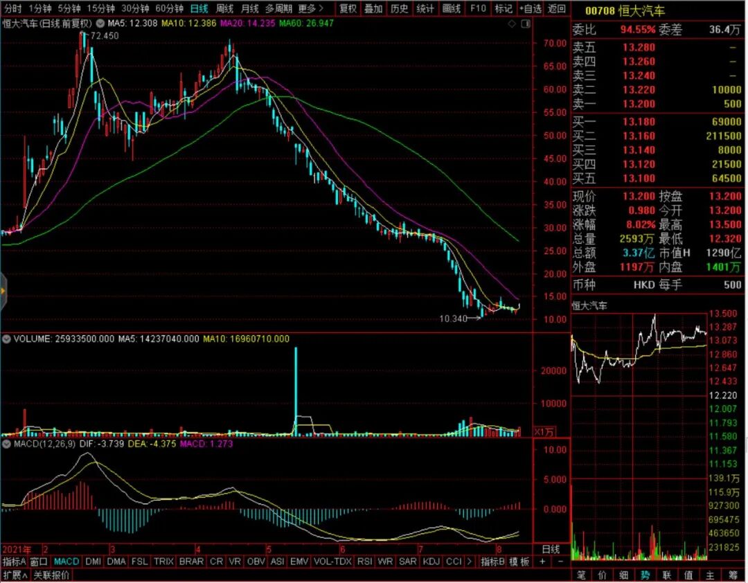Image resolution: width=748 pixels, height=583 pixels.
Task: Open the 窗口 window options
Action: coord(39,562)
